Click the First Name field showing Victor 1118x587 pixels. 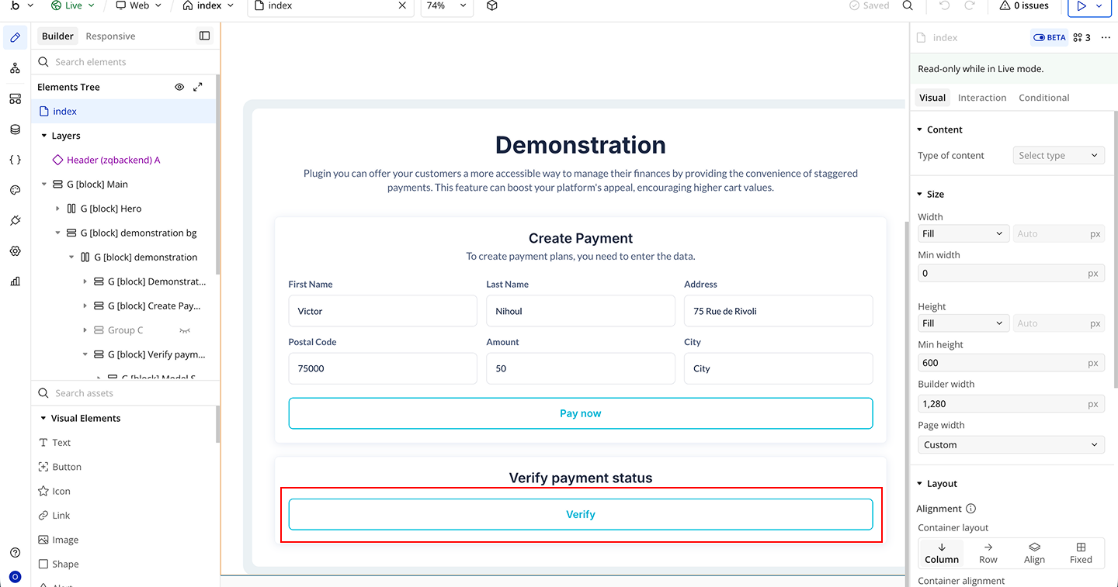(383, 311)
